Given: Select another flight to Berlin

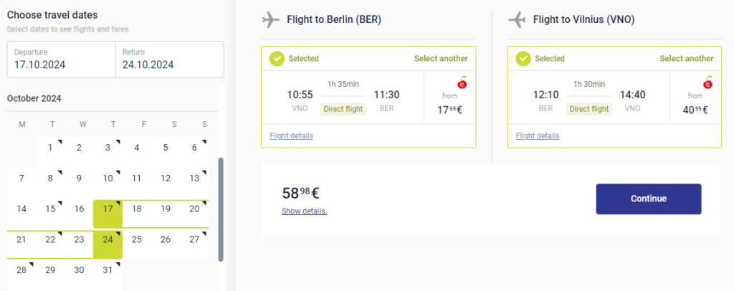Looking at the screenshot, I should tap(441, 59).
